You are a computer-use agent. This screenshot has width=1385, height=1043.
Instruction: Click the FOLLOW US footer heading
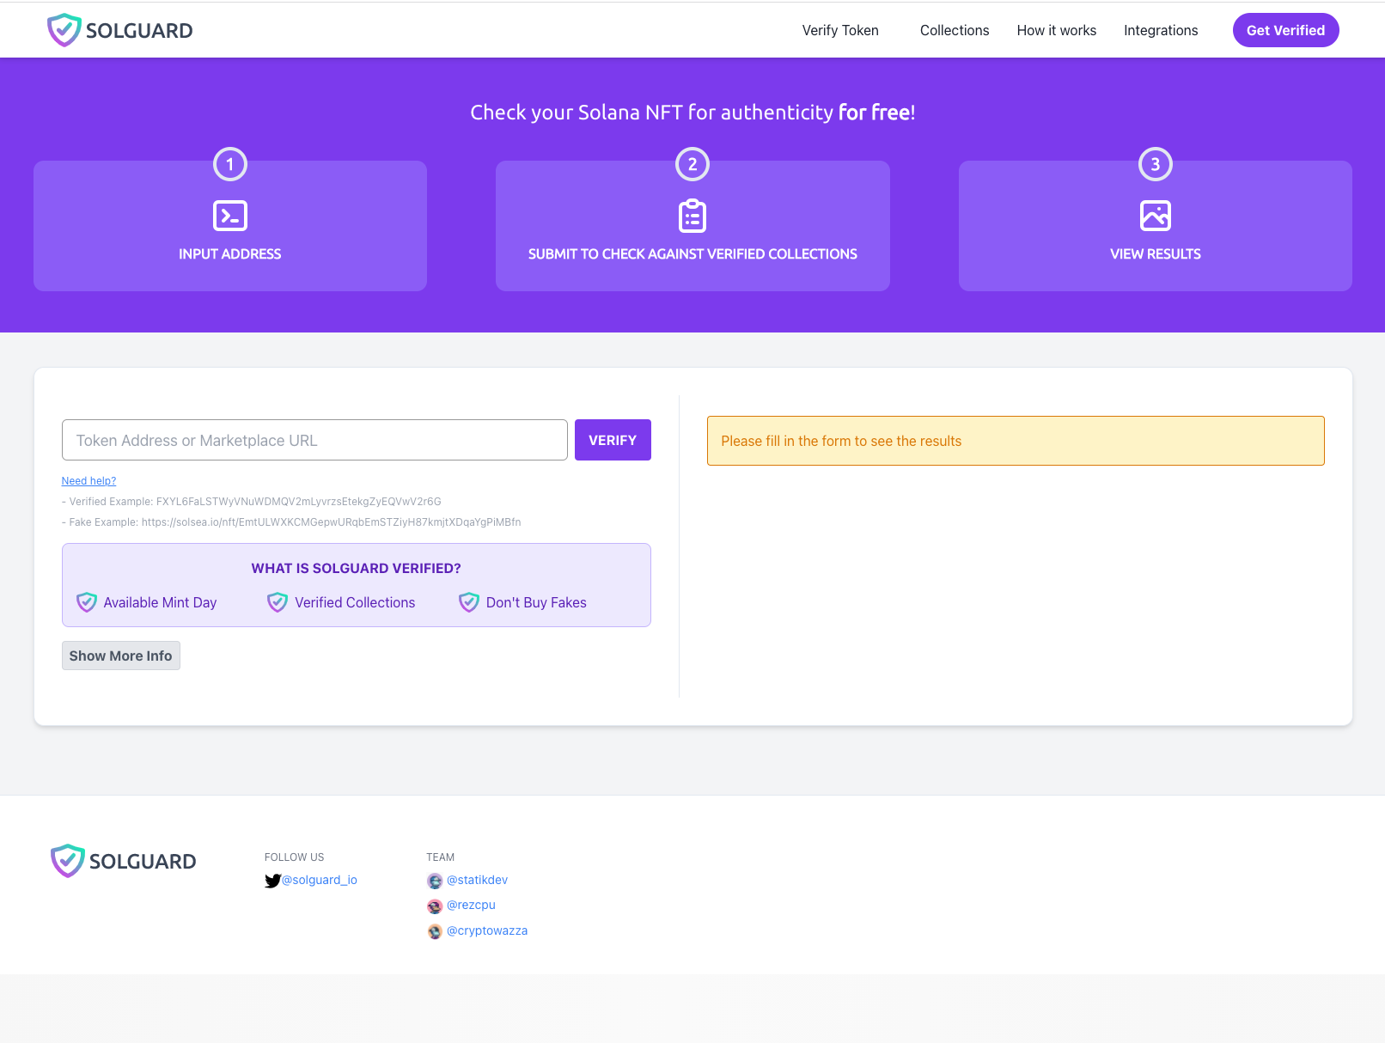click(295, 857)
